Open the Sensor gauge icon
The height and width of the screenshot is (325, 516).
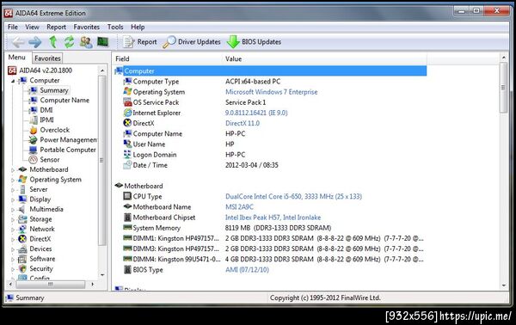click(x=33, y=160)
